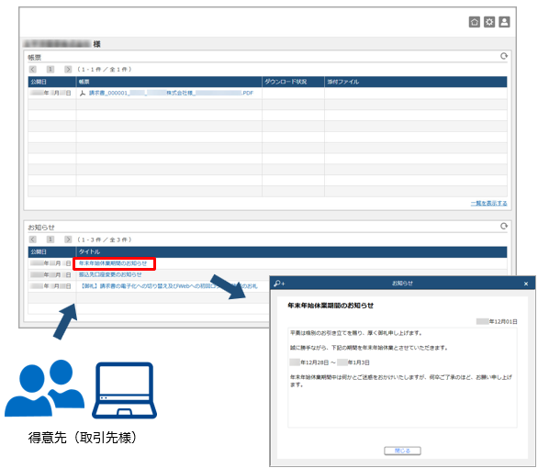538x468 pixels.
Task: Click the 12月28日～1月3日 period text
Action: (330, 362)
